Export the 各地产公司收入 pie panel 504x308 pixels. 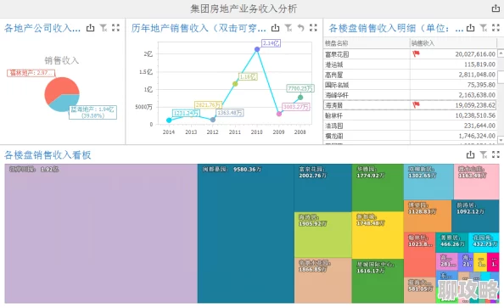[x=90, y=28]
